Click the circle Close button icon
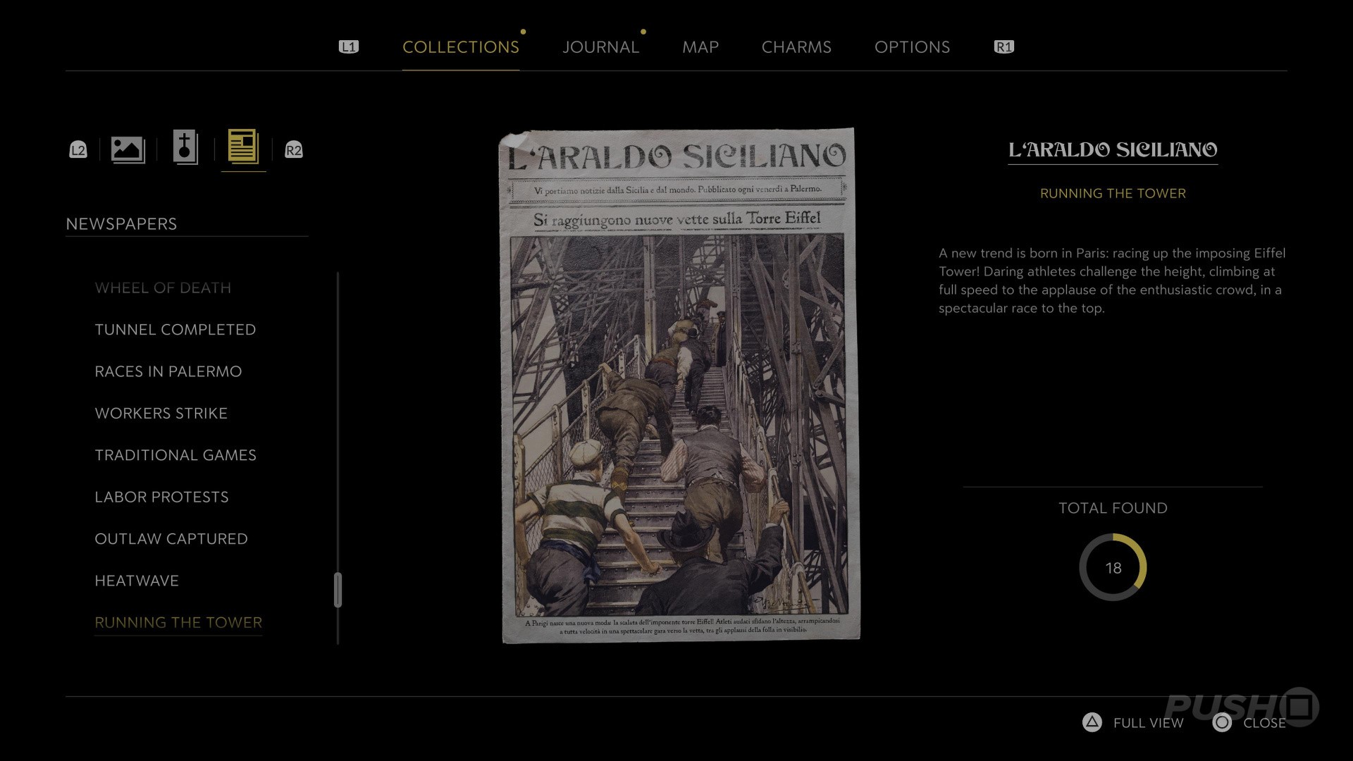Image resolution: width=1353 pixels, height=761 pixels. pos(1222,722)
